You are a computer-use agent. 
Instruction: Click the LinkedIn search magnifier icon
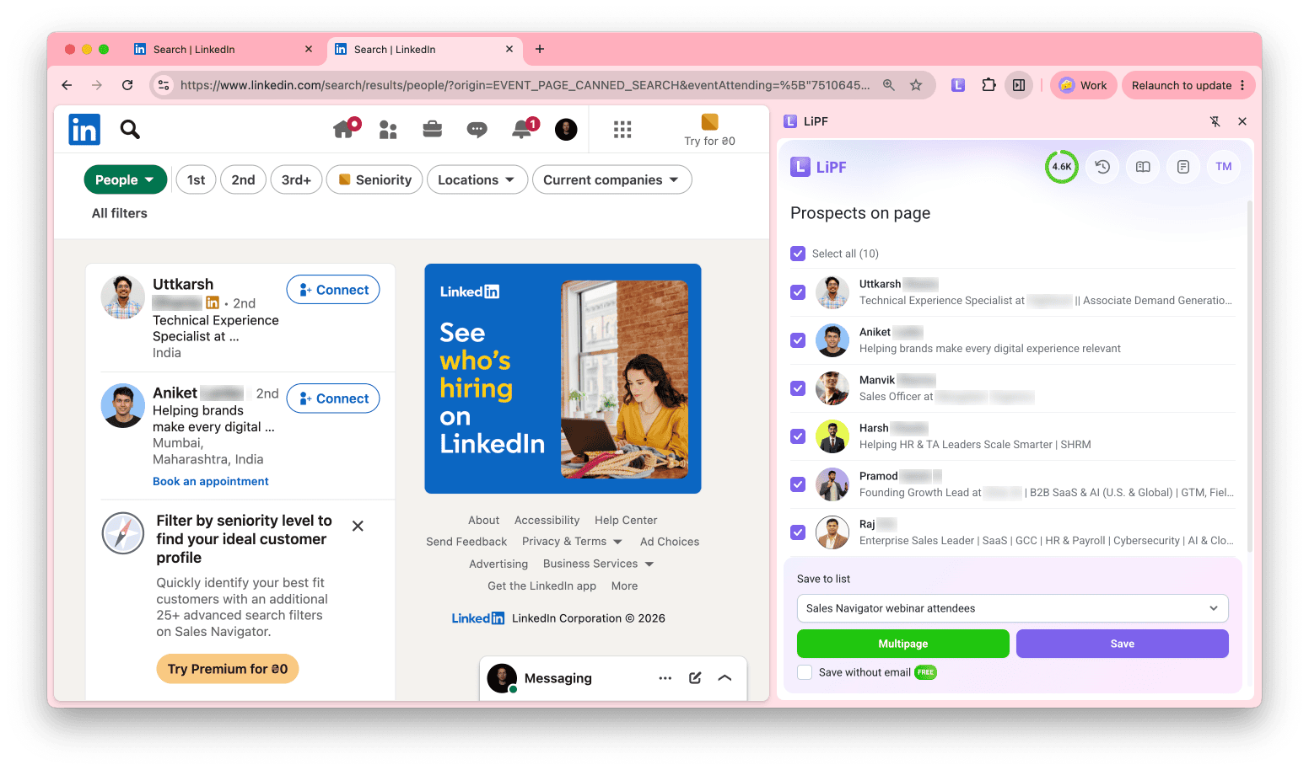click(130, 129)
